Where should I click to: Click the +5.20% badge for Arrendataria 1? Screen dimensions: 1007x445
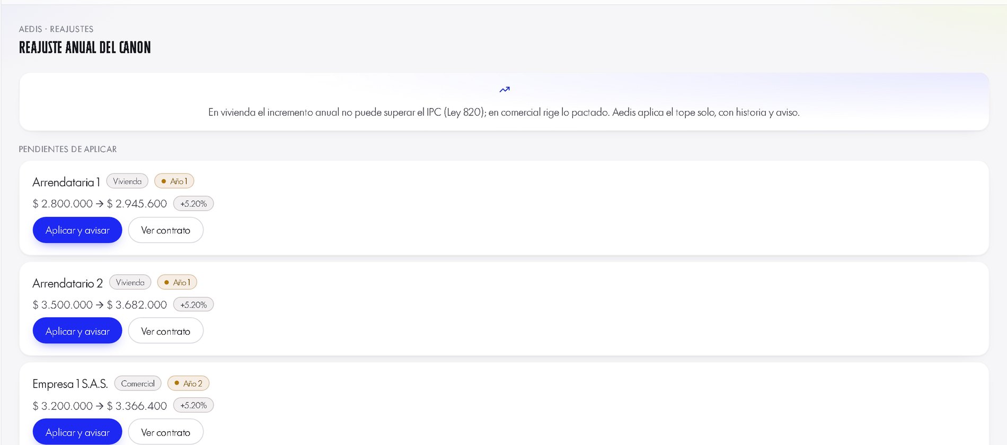point(193,204)
